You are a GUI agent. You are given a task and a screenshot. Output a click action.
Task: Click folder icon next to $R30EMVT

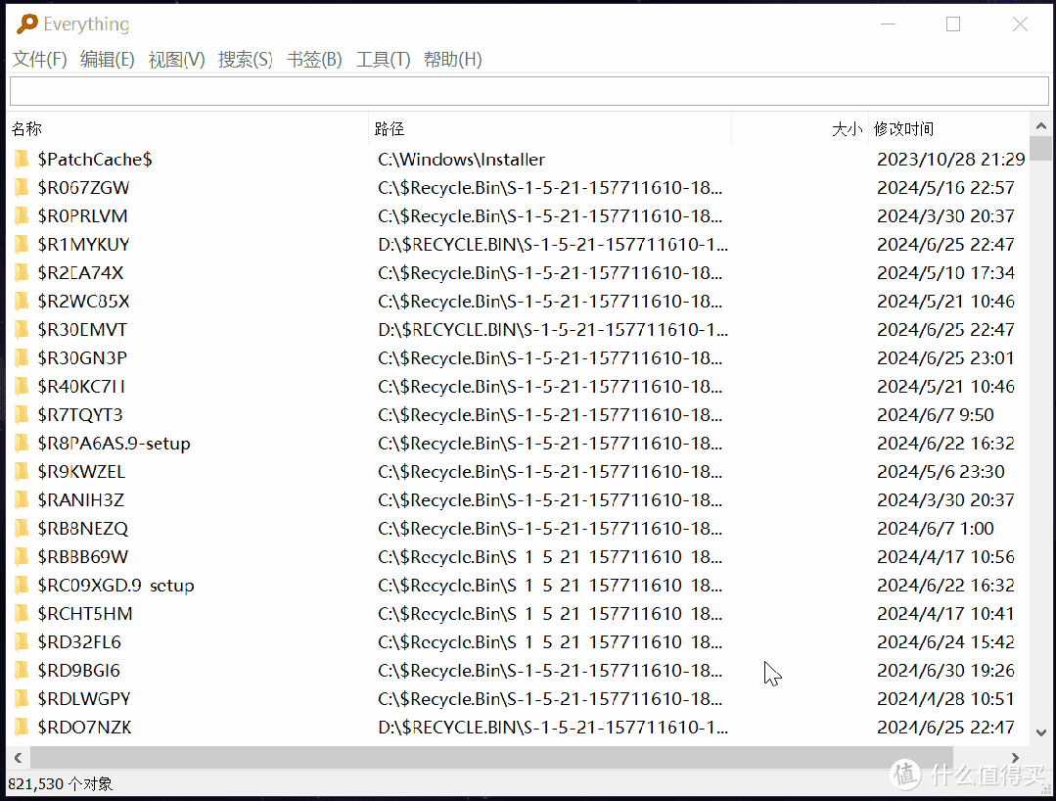[x=22, y=329]
